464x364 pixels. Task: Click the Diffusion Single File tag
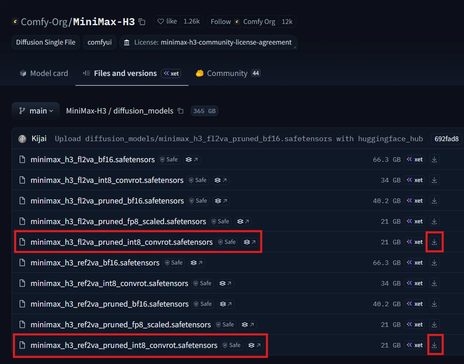click(x=45, y=43)
